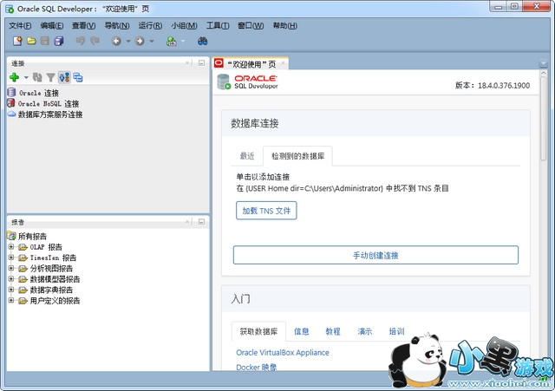Switch to the 检测到的数据库 tab
555x391 pixels.
(297, 156)
